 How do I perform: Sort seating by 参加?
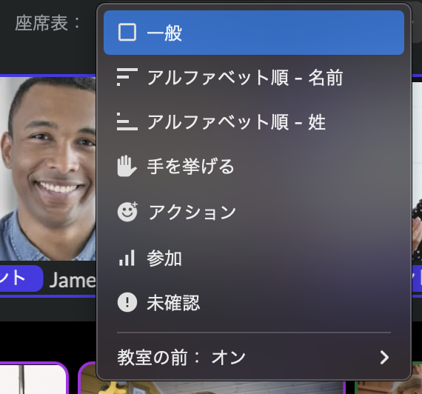tap(254, 258)
